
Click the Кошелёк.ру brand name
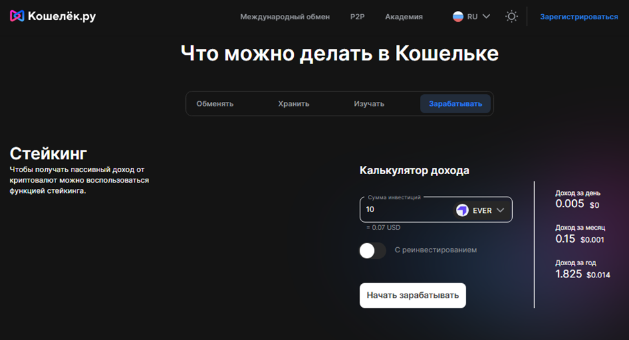(62, 16)
